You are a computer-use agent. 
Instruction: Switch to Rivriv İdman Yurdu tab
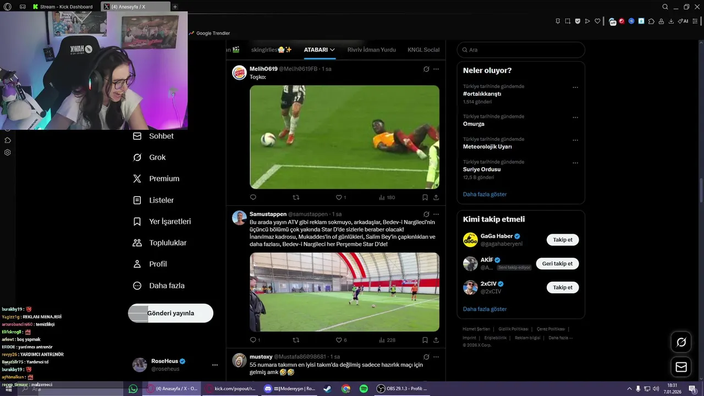[371, 50]
